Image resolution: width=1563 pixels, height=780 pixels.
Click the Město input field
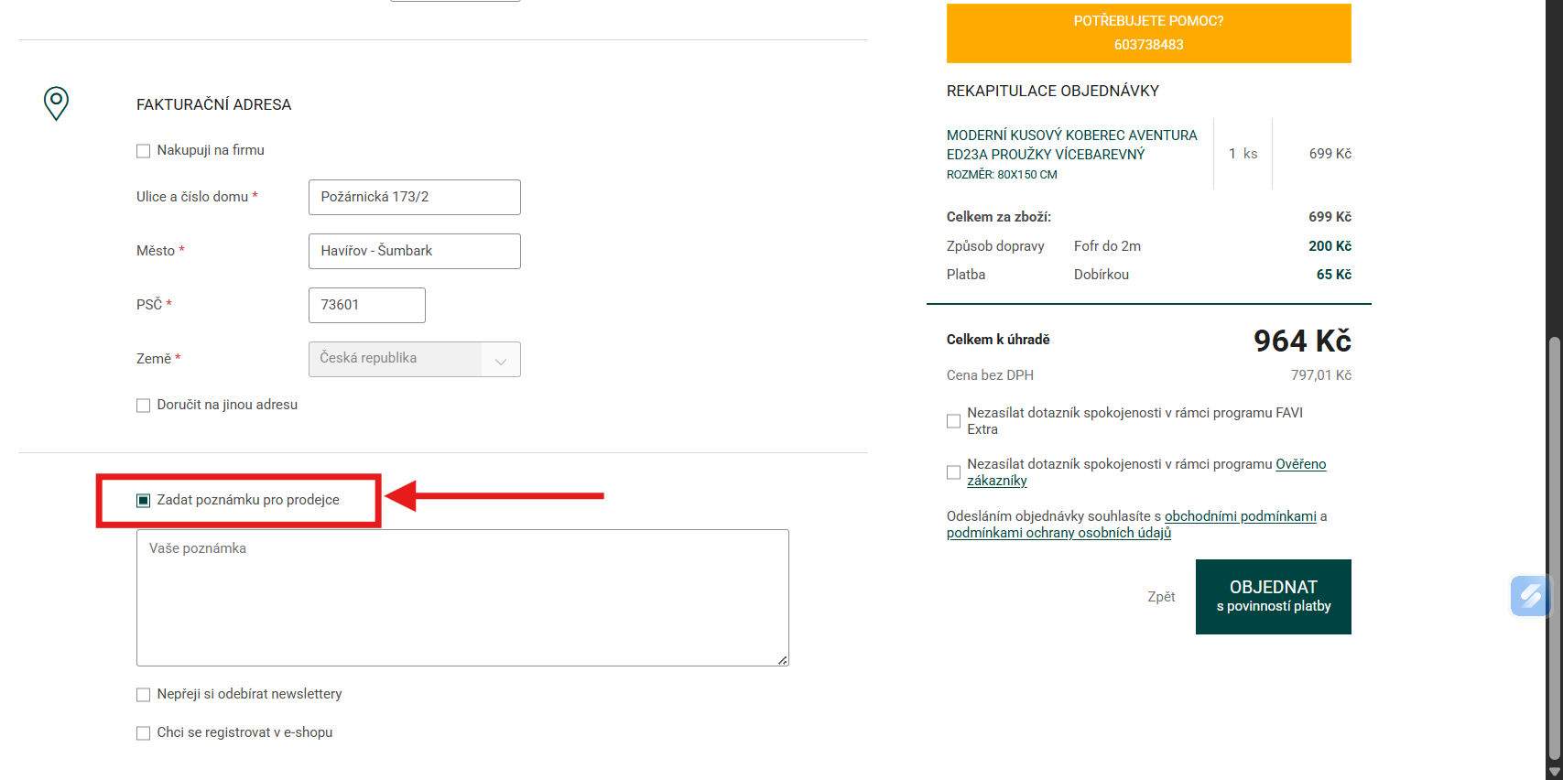pos(414,251)
